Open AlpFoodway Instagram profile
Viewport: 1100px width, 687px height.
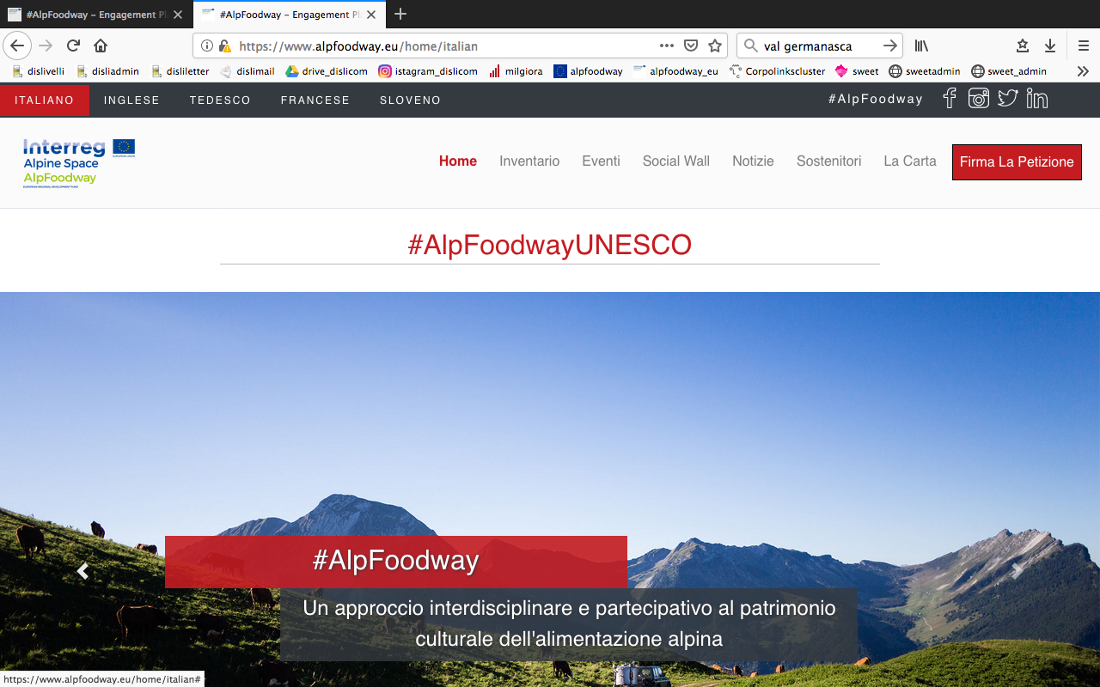coord(979,98)
